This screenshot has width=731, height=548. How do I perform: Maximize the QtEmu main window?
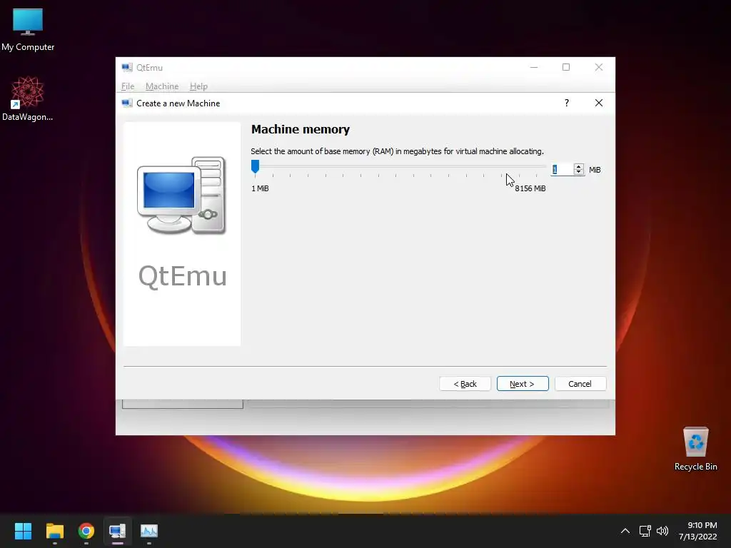[566, 67]
